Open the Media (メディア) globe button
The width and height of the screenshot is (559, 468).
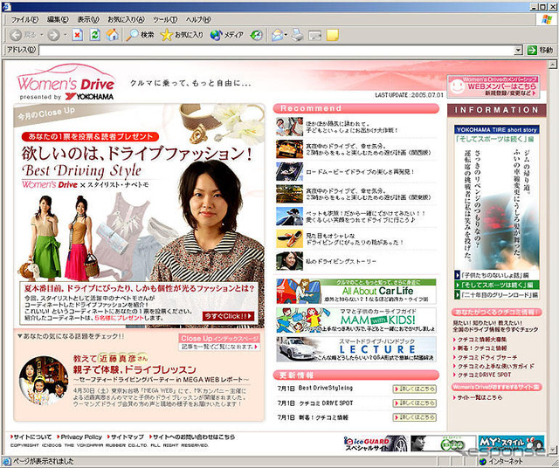[x=226, y=35]
